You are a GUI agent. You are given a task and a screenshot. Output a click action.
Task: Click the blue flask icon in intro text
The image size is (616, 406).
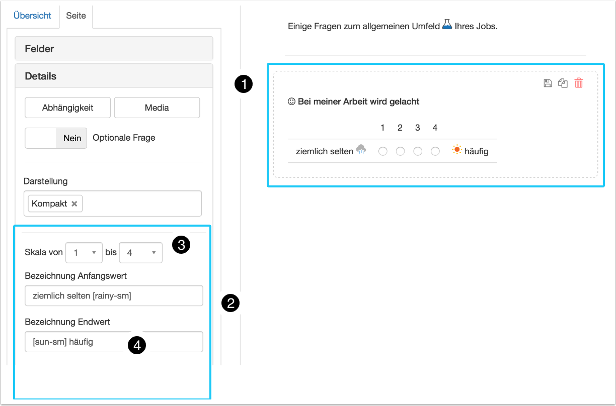(447, 25)
